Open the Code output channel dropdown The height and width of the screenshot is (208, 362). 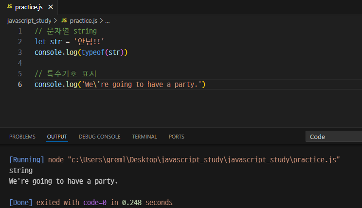click(x=334, y=137)
